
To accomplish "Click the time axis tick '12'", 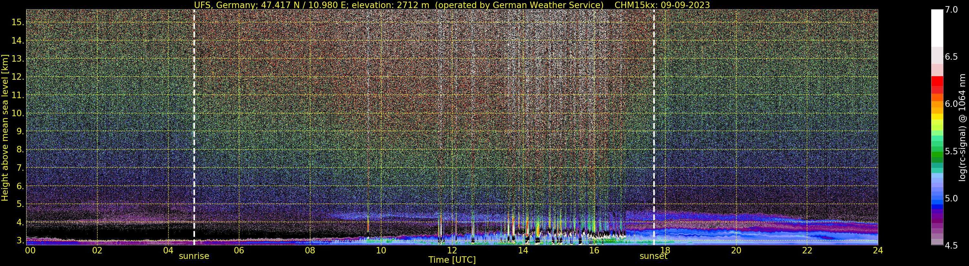I will point(452,251).
